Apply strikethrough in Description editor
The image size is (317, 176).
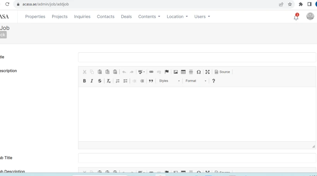99,81
